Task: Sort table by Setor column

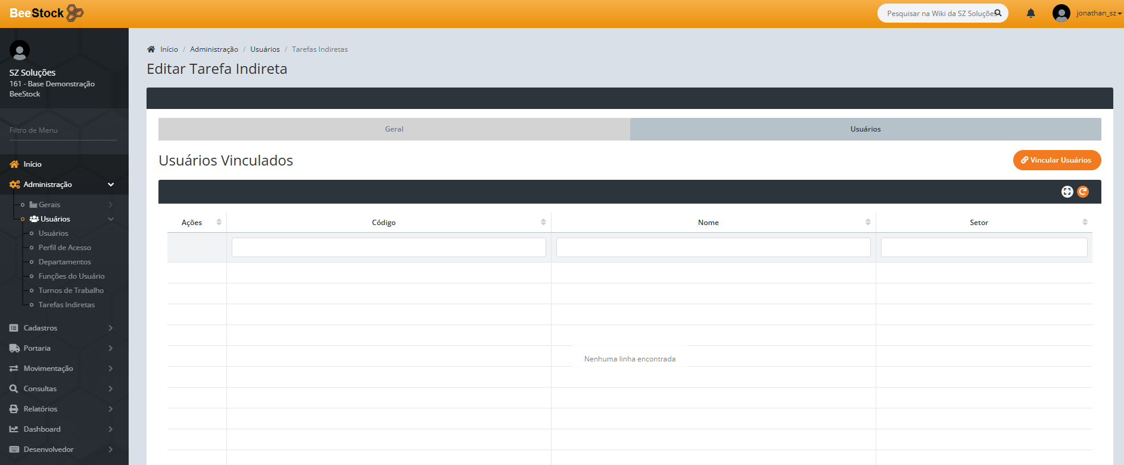Action: coord(1084,222)
